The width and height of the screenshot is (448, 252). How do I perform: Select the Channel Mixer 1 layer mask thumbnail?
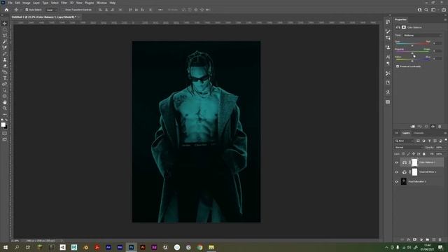414,172
